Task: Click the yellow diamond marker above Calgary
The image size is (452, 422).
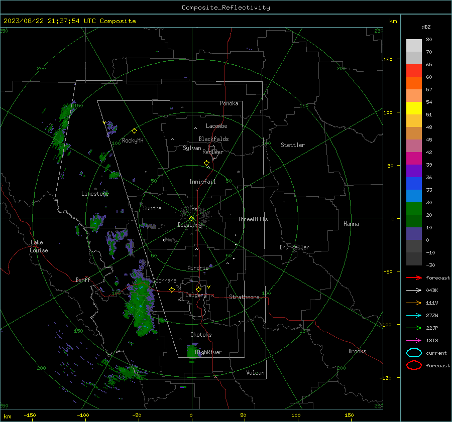Action: click(198, 289)
